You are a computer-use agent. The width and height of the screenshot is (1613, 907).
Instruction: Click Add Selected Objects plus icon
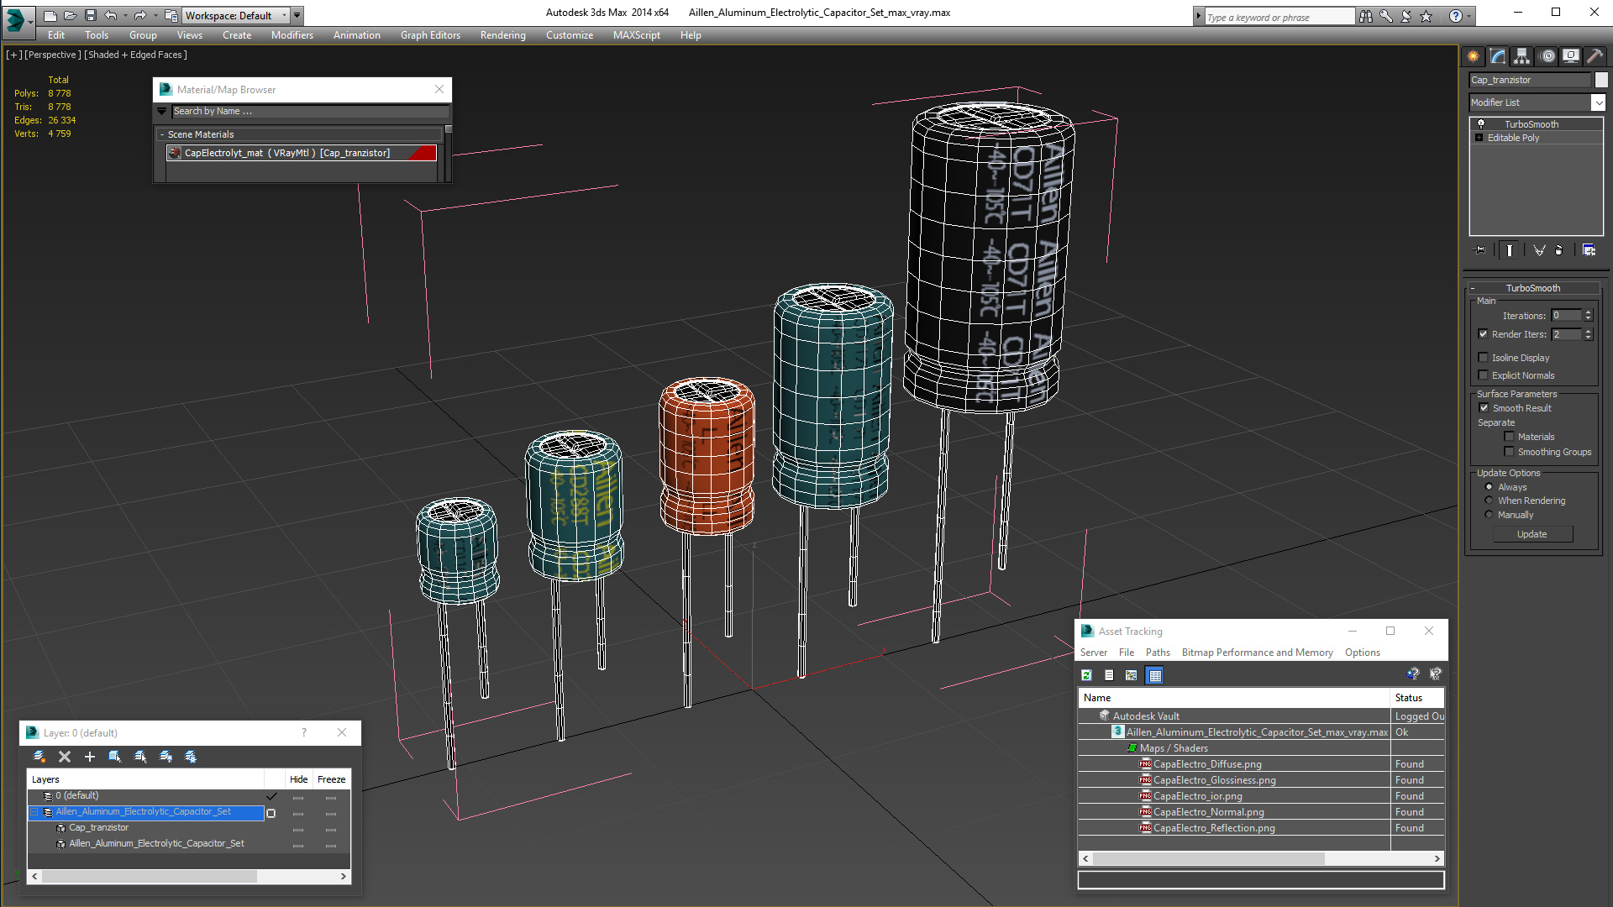click(90, 757)
